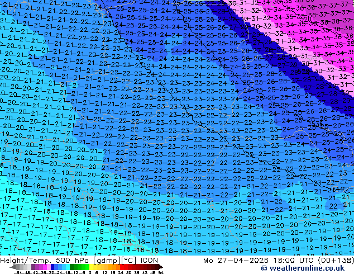Image resolution: width=354 pixels, height=274 pixels.
Task: Click the '520' height contour label
Action: [305, 19]
